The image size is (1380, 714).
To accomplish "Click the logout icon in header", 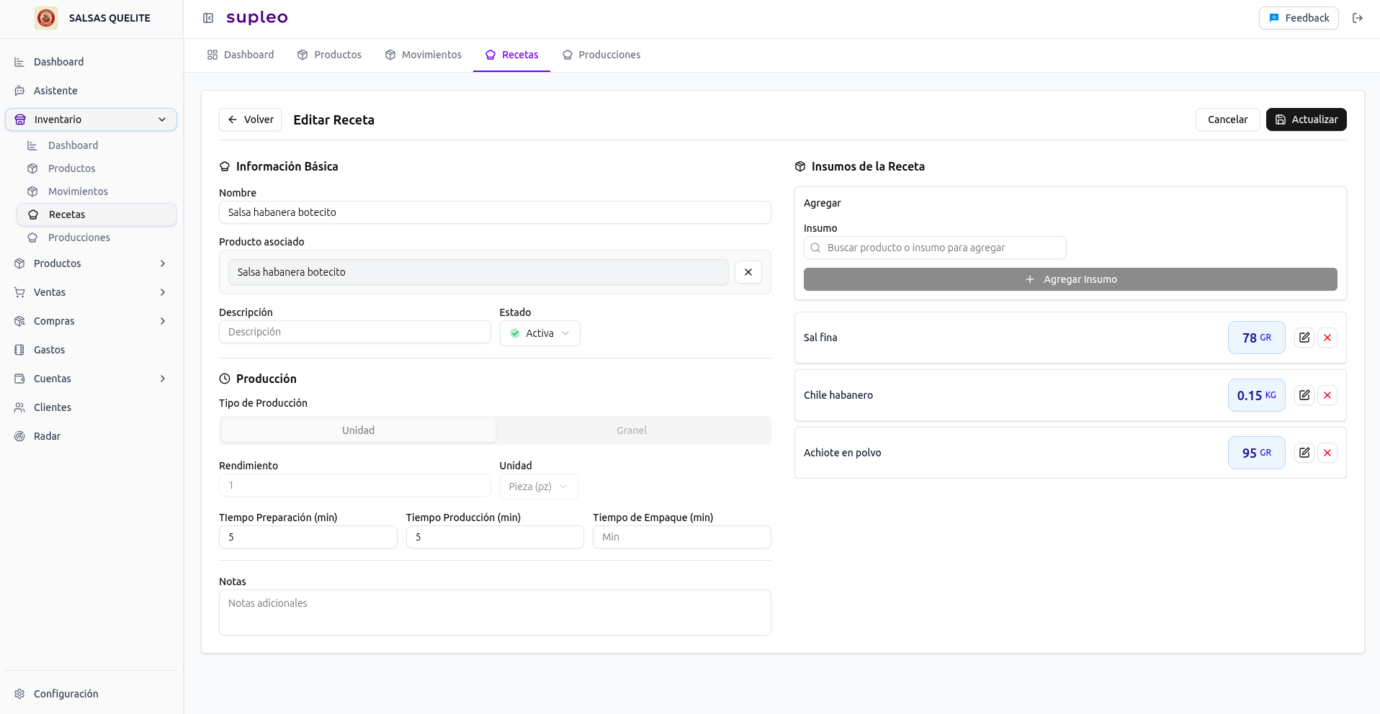I will click(1358, 18).
